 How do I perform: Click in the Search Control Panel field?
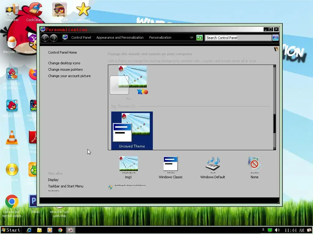click(x=238, y=37)
